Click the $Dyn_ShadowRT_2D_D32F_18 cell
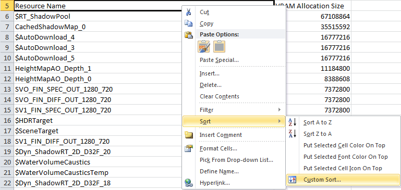This screenshot has height=190, width=401. 98,183
